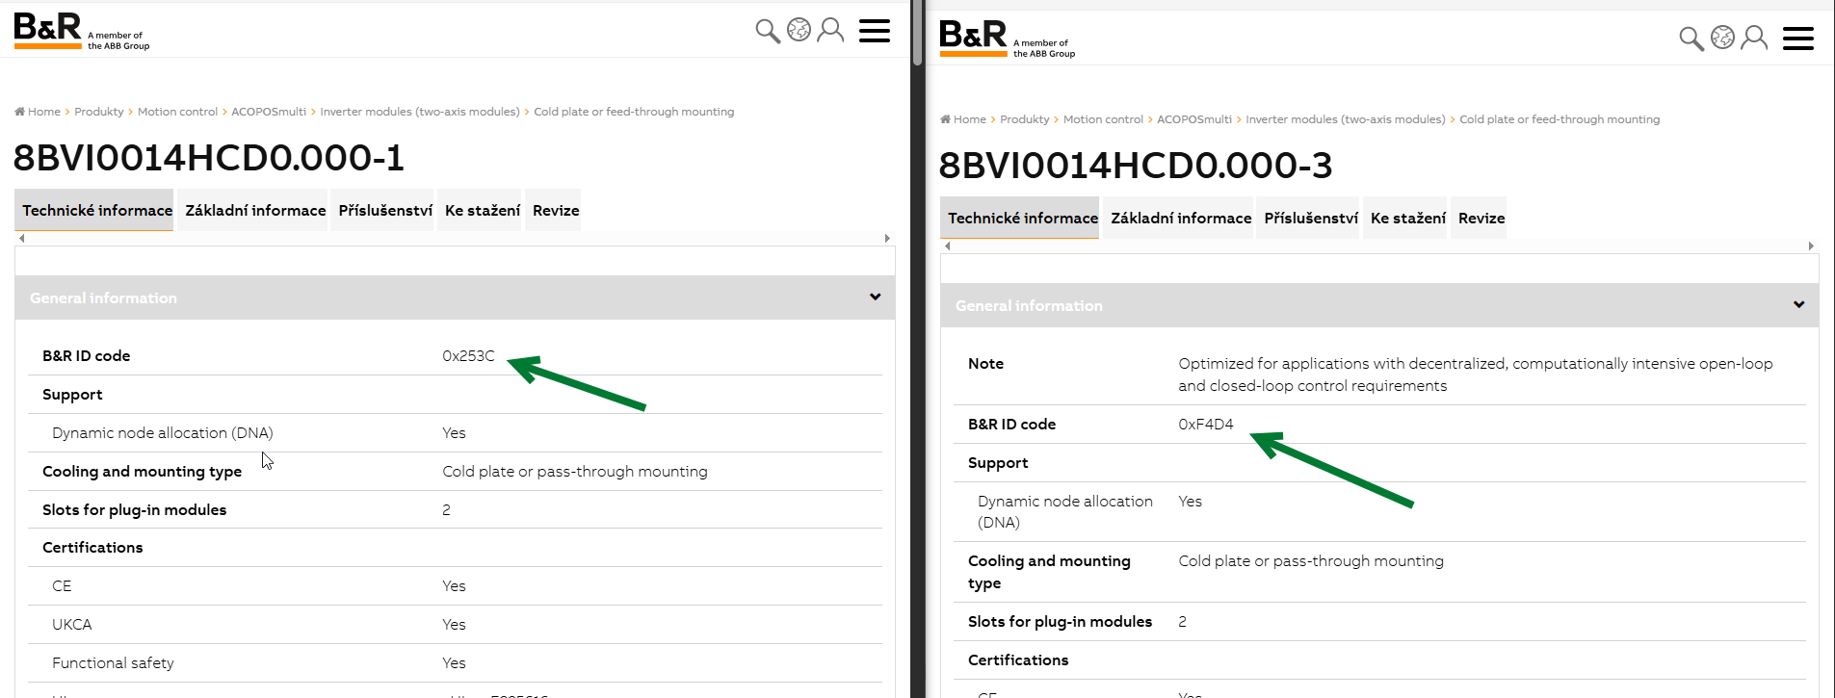1835x698 pixels.
Task: Click the B&R logo in right window
Action: pos(1008,39)
